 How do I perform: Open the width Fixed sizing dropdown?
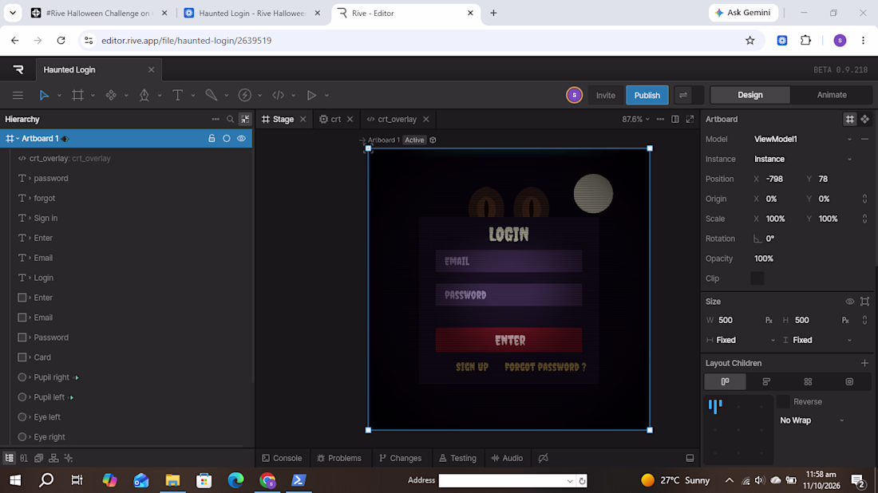tap(741, 340)
